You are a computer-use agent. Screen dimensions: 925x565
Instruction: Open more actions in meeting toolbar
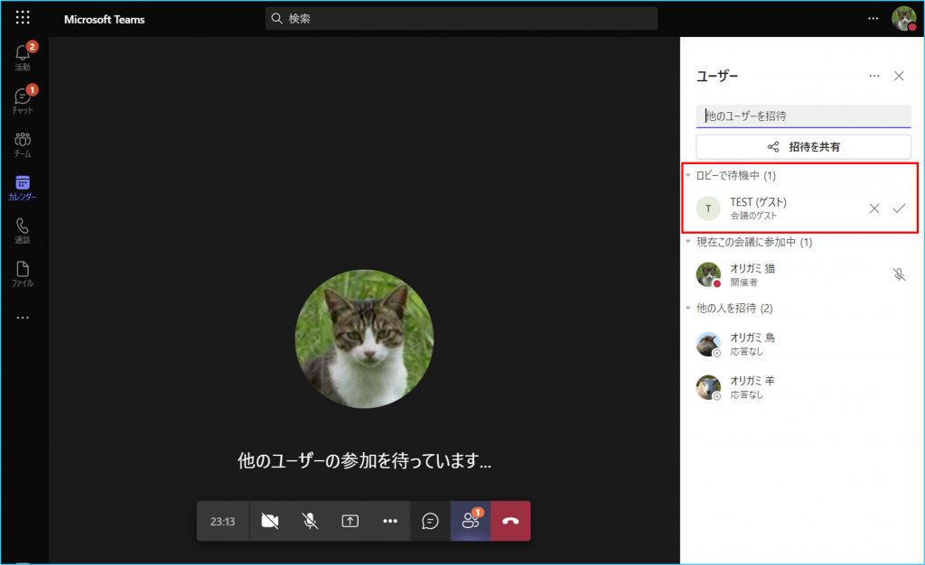click(390, 521)
